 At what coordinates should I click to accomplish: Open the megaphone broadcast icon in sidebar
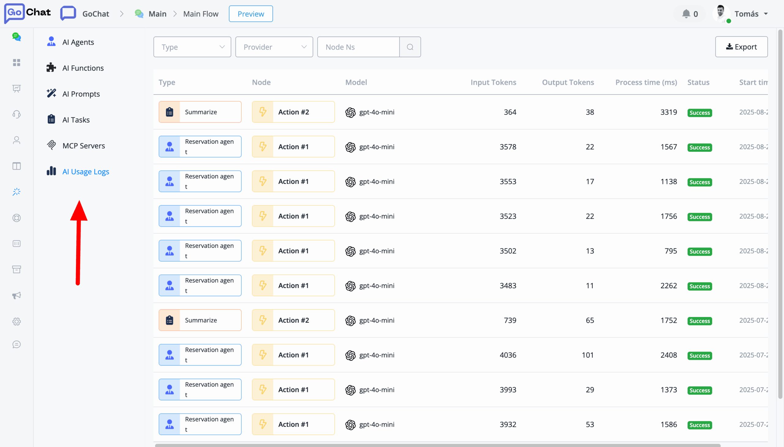17,295
